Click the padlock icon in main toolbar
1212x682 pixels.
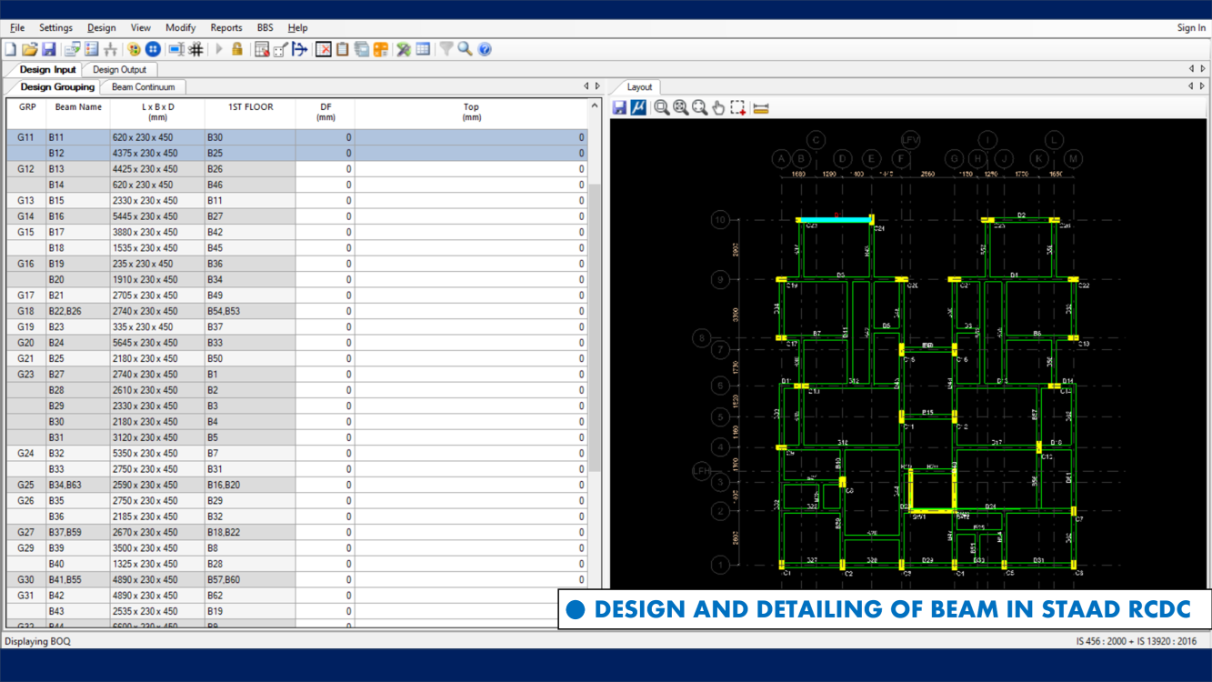pyautogui.click(x=237, y=49)
